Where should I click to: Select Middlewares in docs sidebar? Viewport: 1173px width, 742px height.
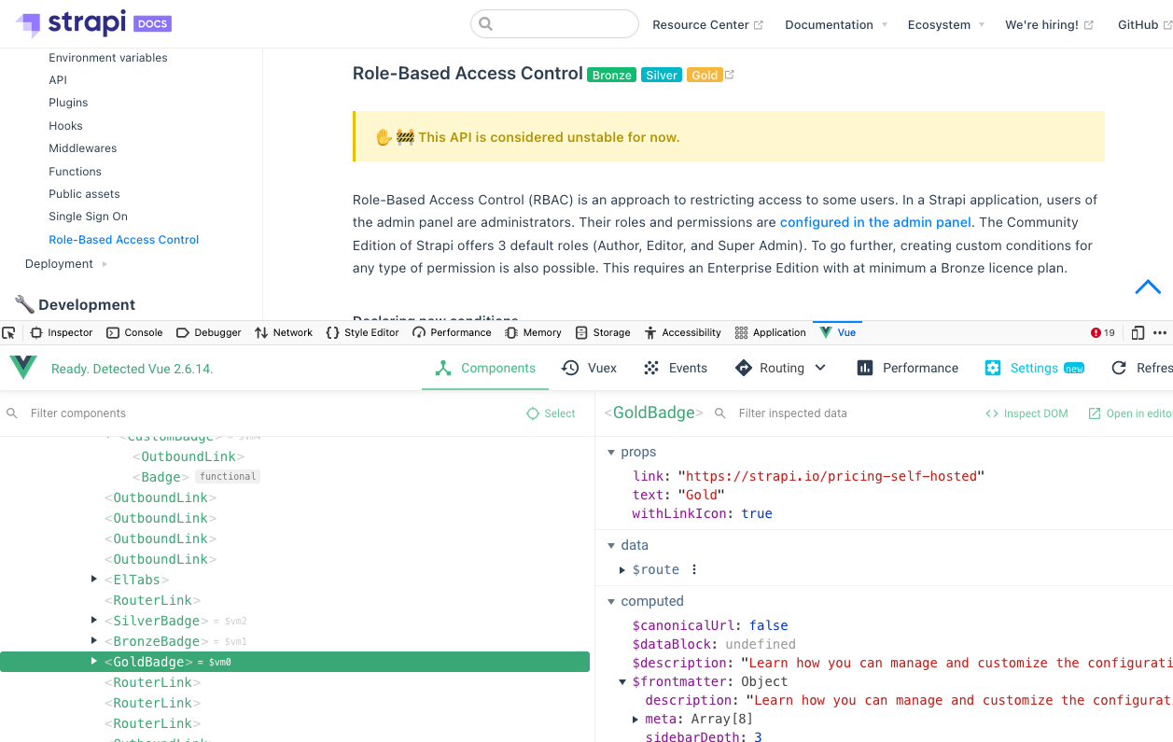tap(83, 148)
